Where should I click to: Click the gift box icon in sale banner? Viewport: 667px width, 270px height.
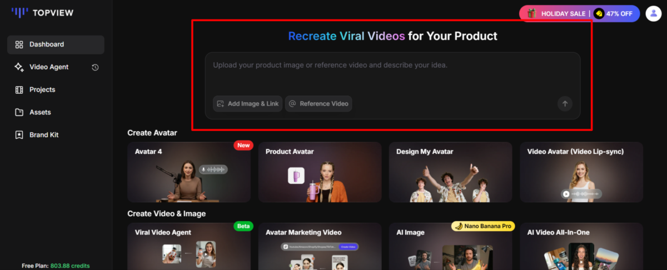pos(532,14)
